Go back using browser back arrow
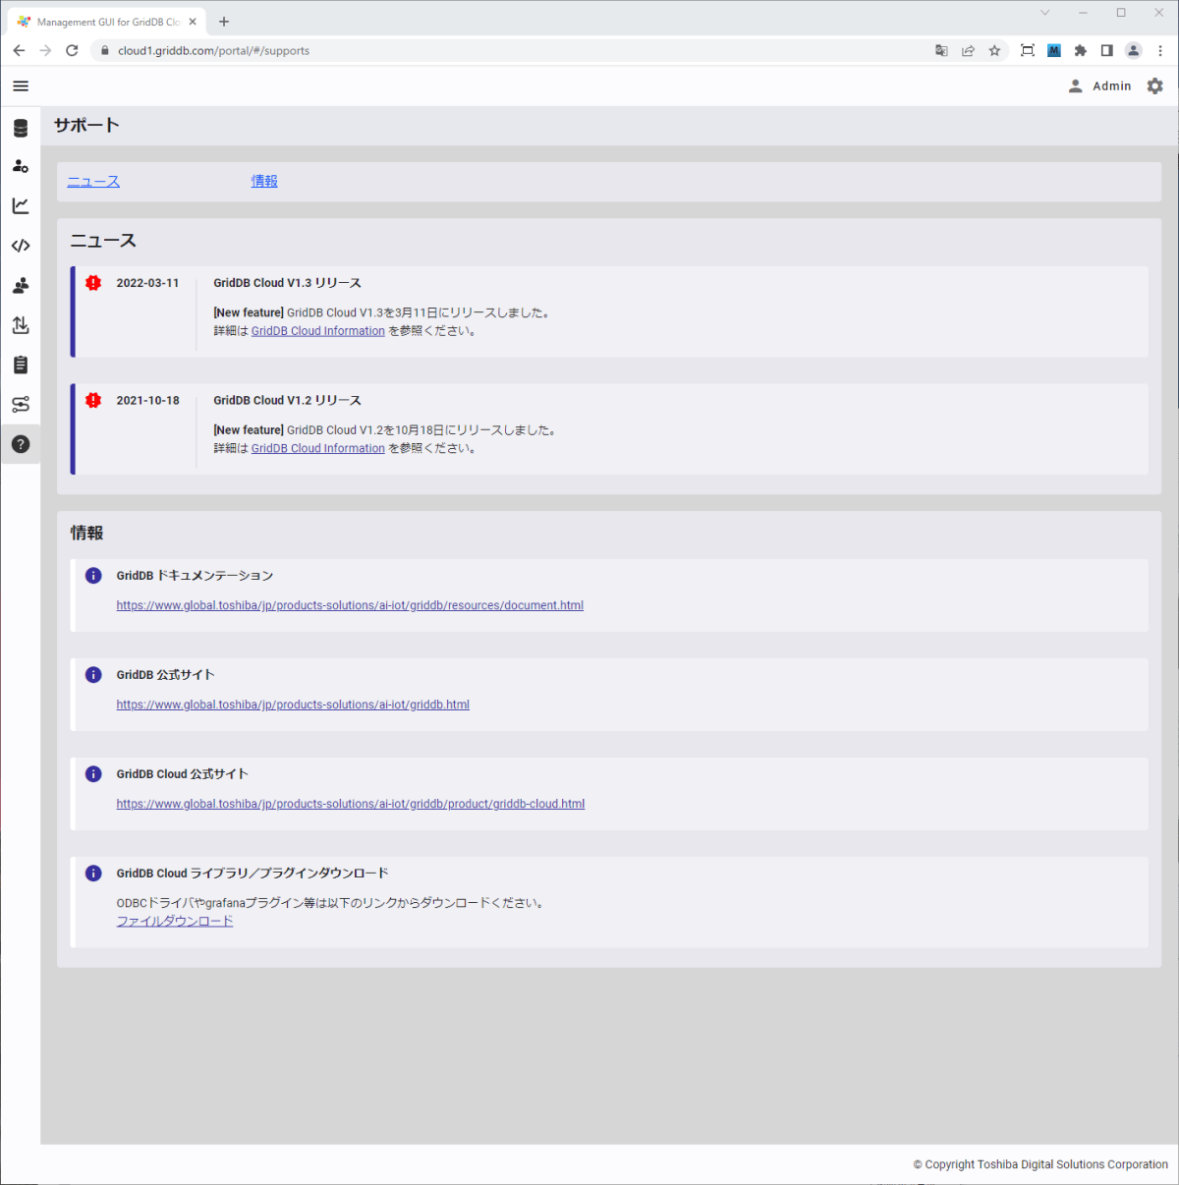The image size is (1179, 1185). (19, 50)
